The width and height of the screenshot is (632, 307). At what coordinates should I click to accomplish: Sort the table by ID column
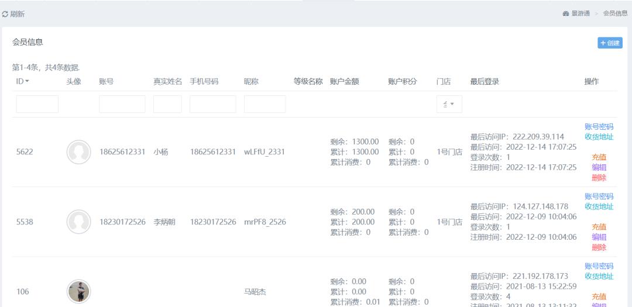(x=23, y=81)
